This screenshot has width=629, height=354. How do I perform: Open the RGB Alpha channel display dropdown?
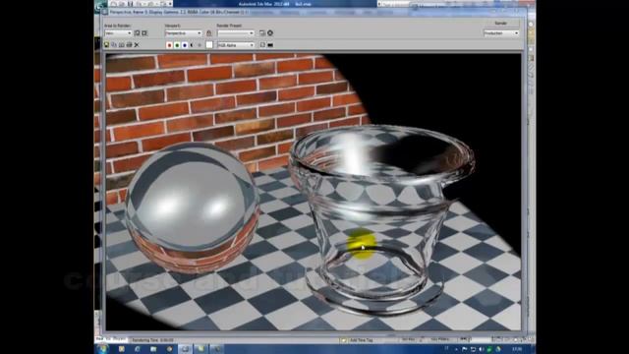point(236,45)
